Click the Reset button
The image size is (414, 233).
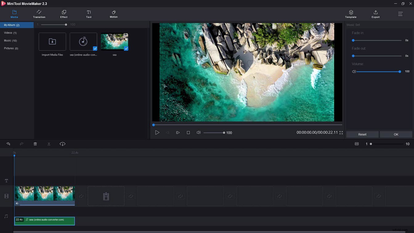point(362,134)
